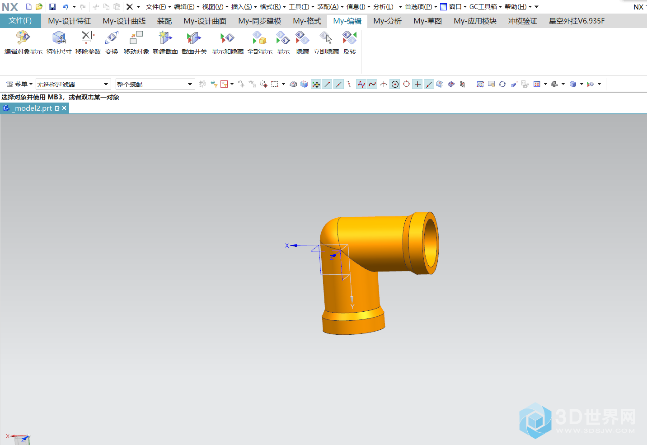
Task: Open the selection filter combo box
Action: 73,84
